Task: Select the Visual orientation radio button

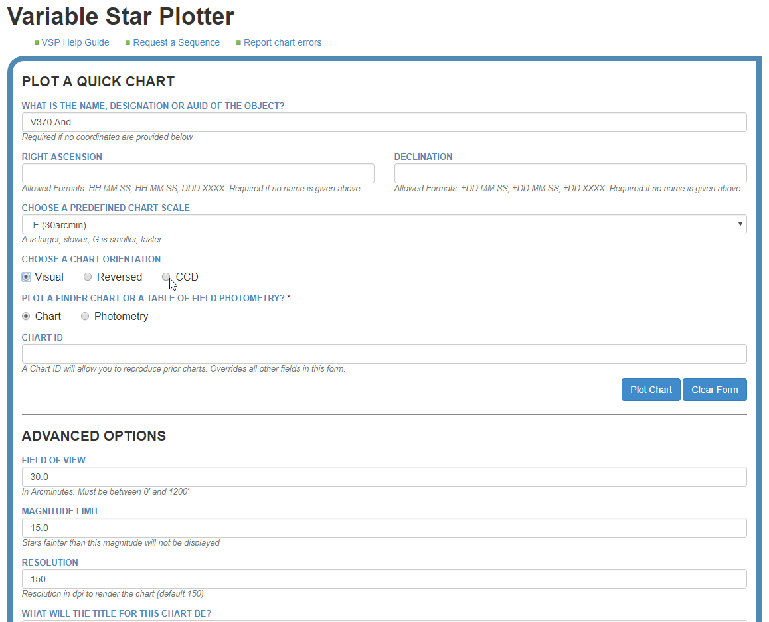Action: pos(26,277)
